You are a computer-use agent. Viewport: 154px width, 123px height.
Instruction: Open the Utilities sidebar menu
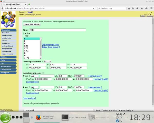[x=8, y=57]
